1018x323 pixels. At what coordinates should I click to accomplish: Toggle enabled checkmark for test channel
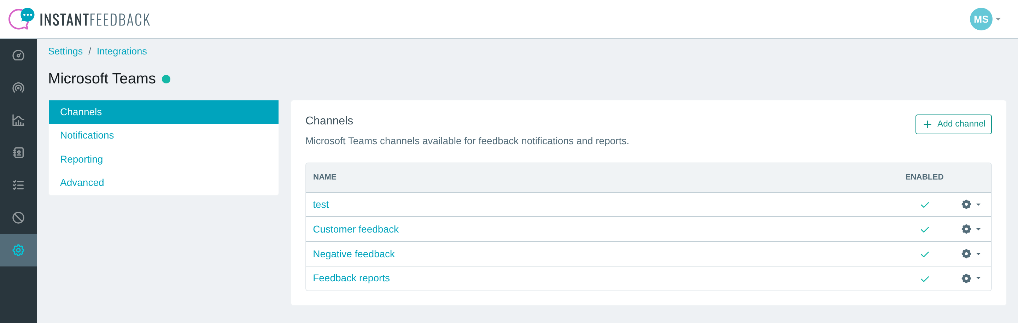click(x=925, y=205)
